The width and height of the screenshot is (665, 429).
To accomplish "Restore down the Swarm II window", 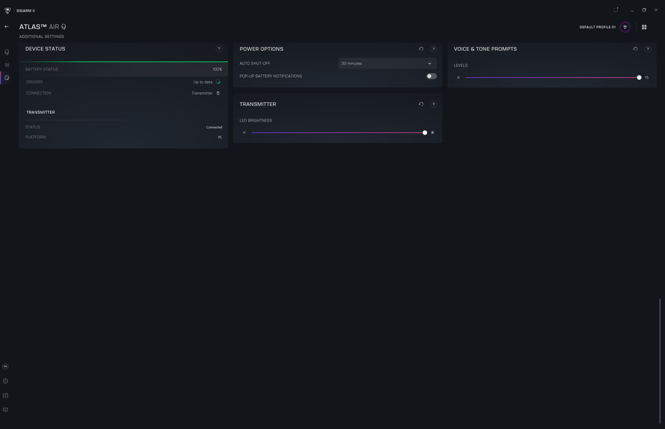I will [644, 10].
